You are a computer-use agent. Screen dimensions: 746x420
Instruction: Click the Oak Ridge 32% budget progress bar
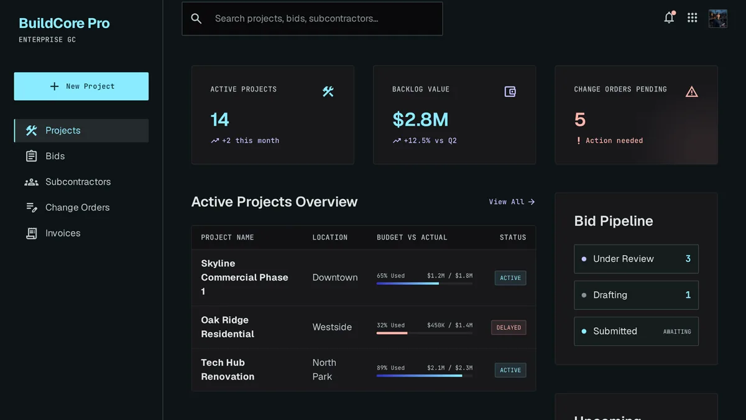(x=425, y=333)
